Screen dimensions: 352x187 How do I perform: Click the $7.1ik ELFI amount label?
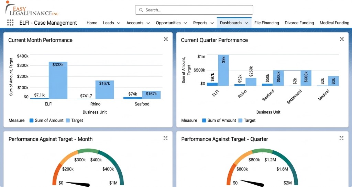(39, 95)
